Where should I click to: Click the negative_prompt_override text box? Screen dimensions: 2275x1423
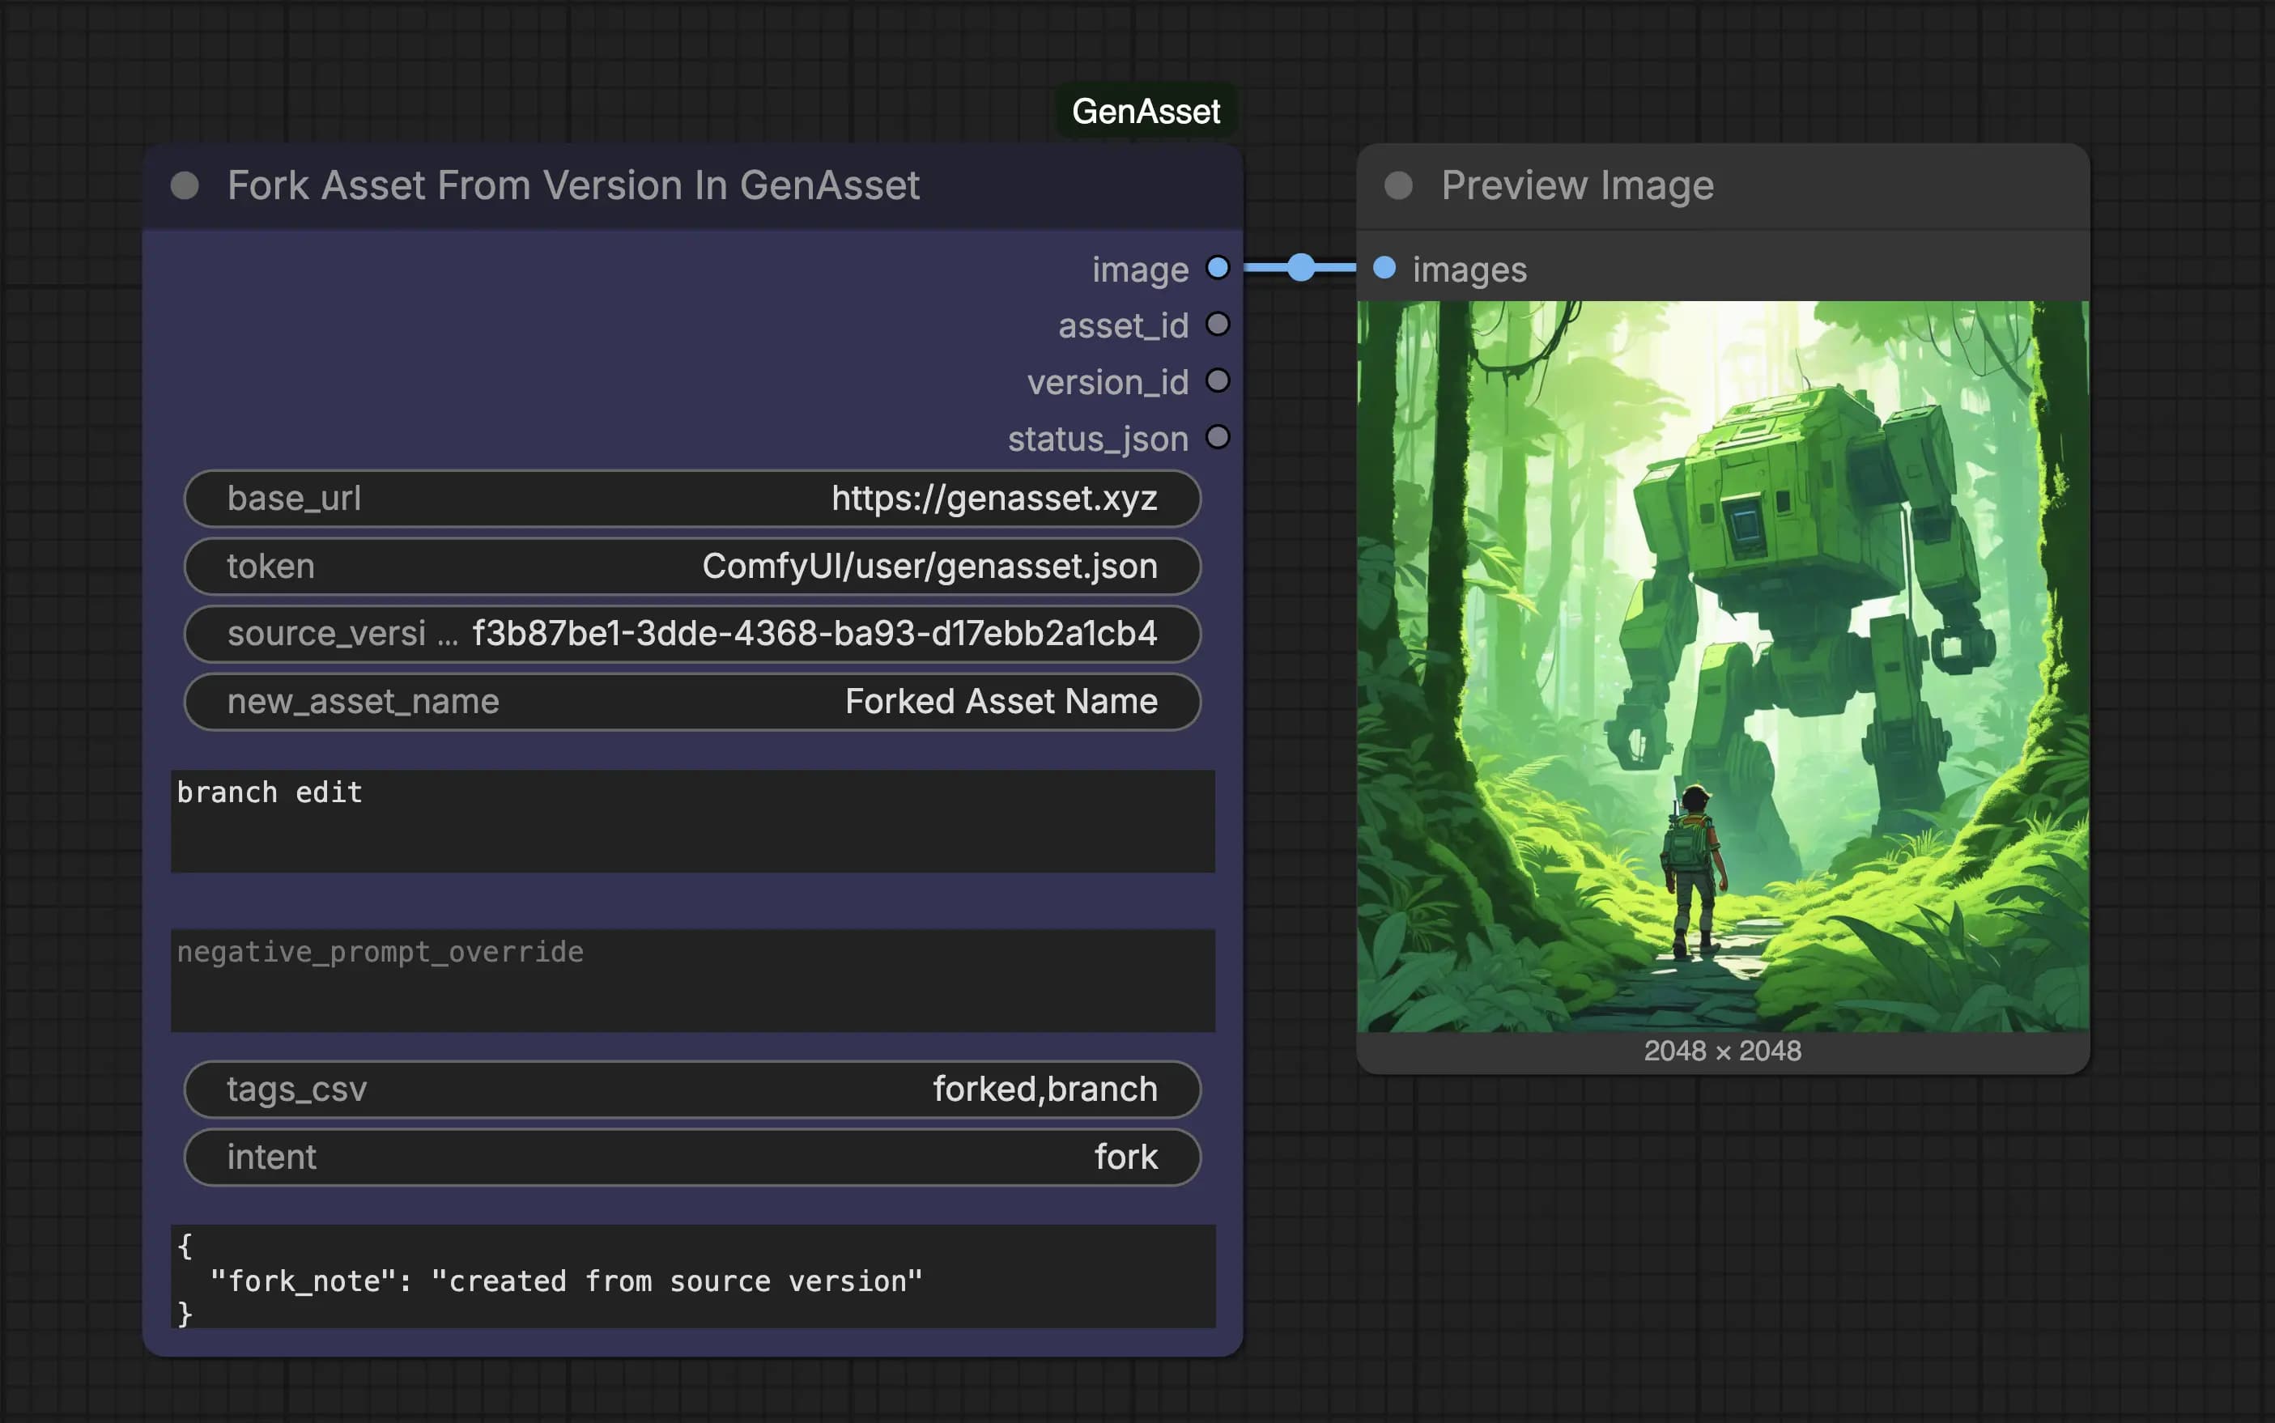click(693, 981)
